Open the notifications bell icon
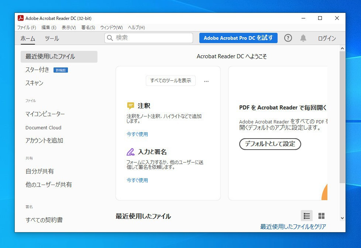Screen dimensions: 361x248 point(303,38)
